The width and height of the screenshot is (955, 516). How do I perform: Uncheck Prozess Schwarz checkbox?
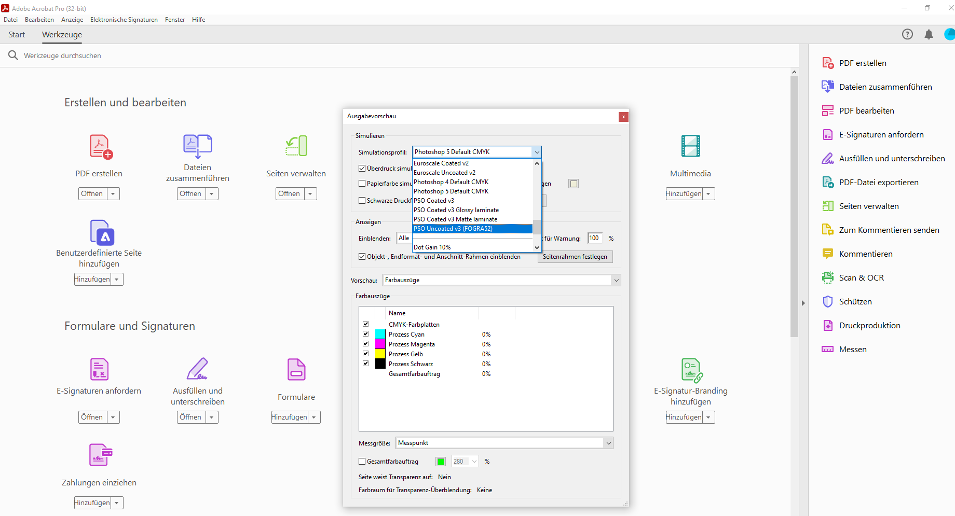[366, 364]
